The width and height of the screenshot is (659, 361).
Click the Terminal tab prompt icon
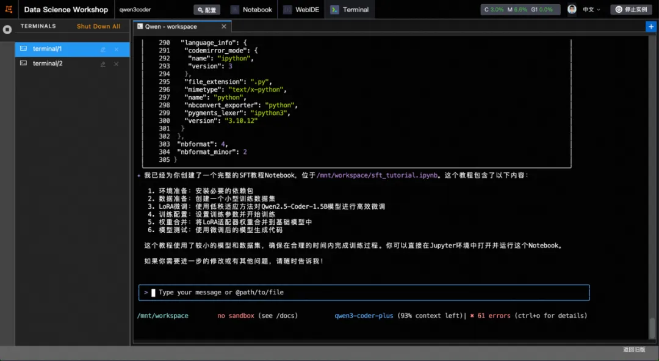point(334,10)
